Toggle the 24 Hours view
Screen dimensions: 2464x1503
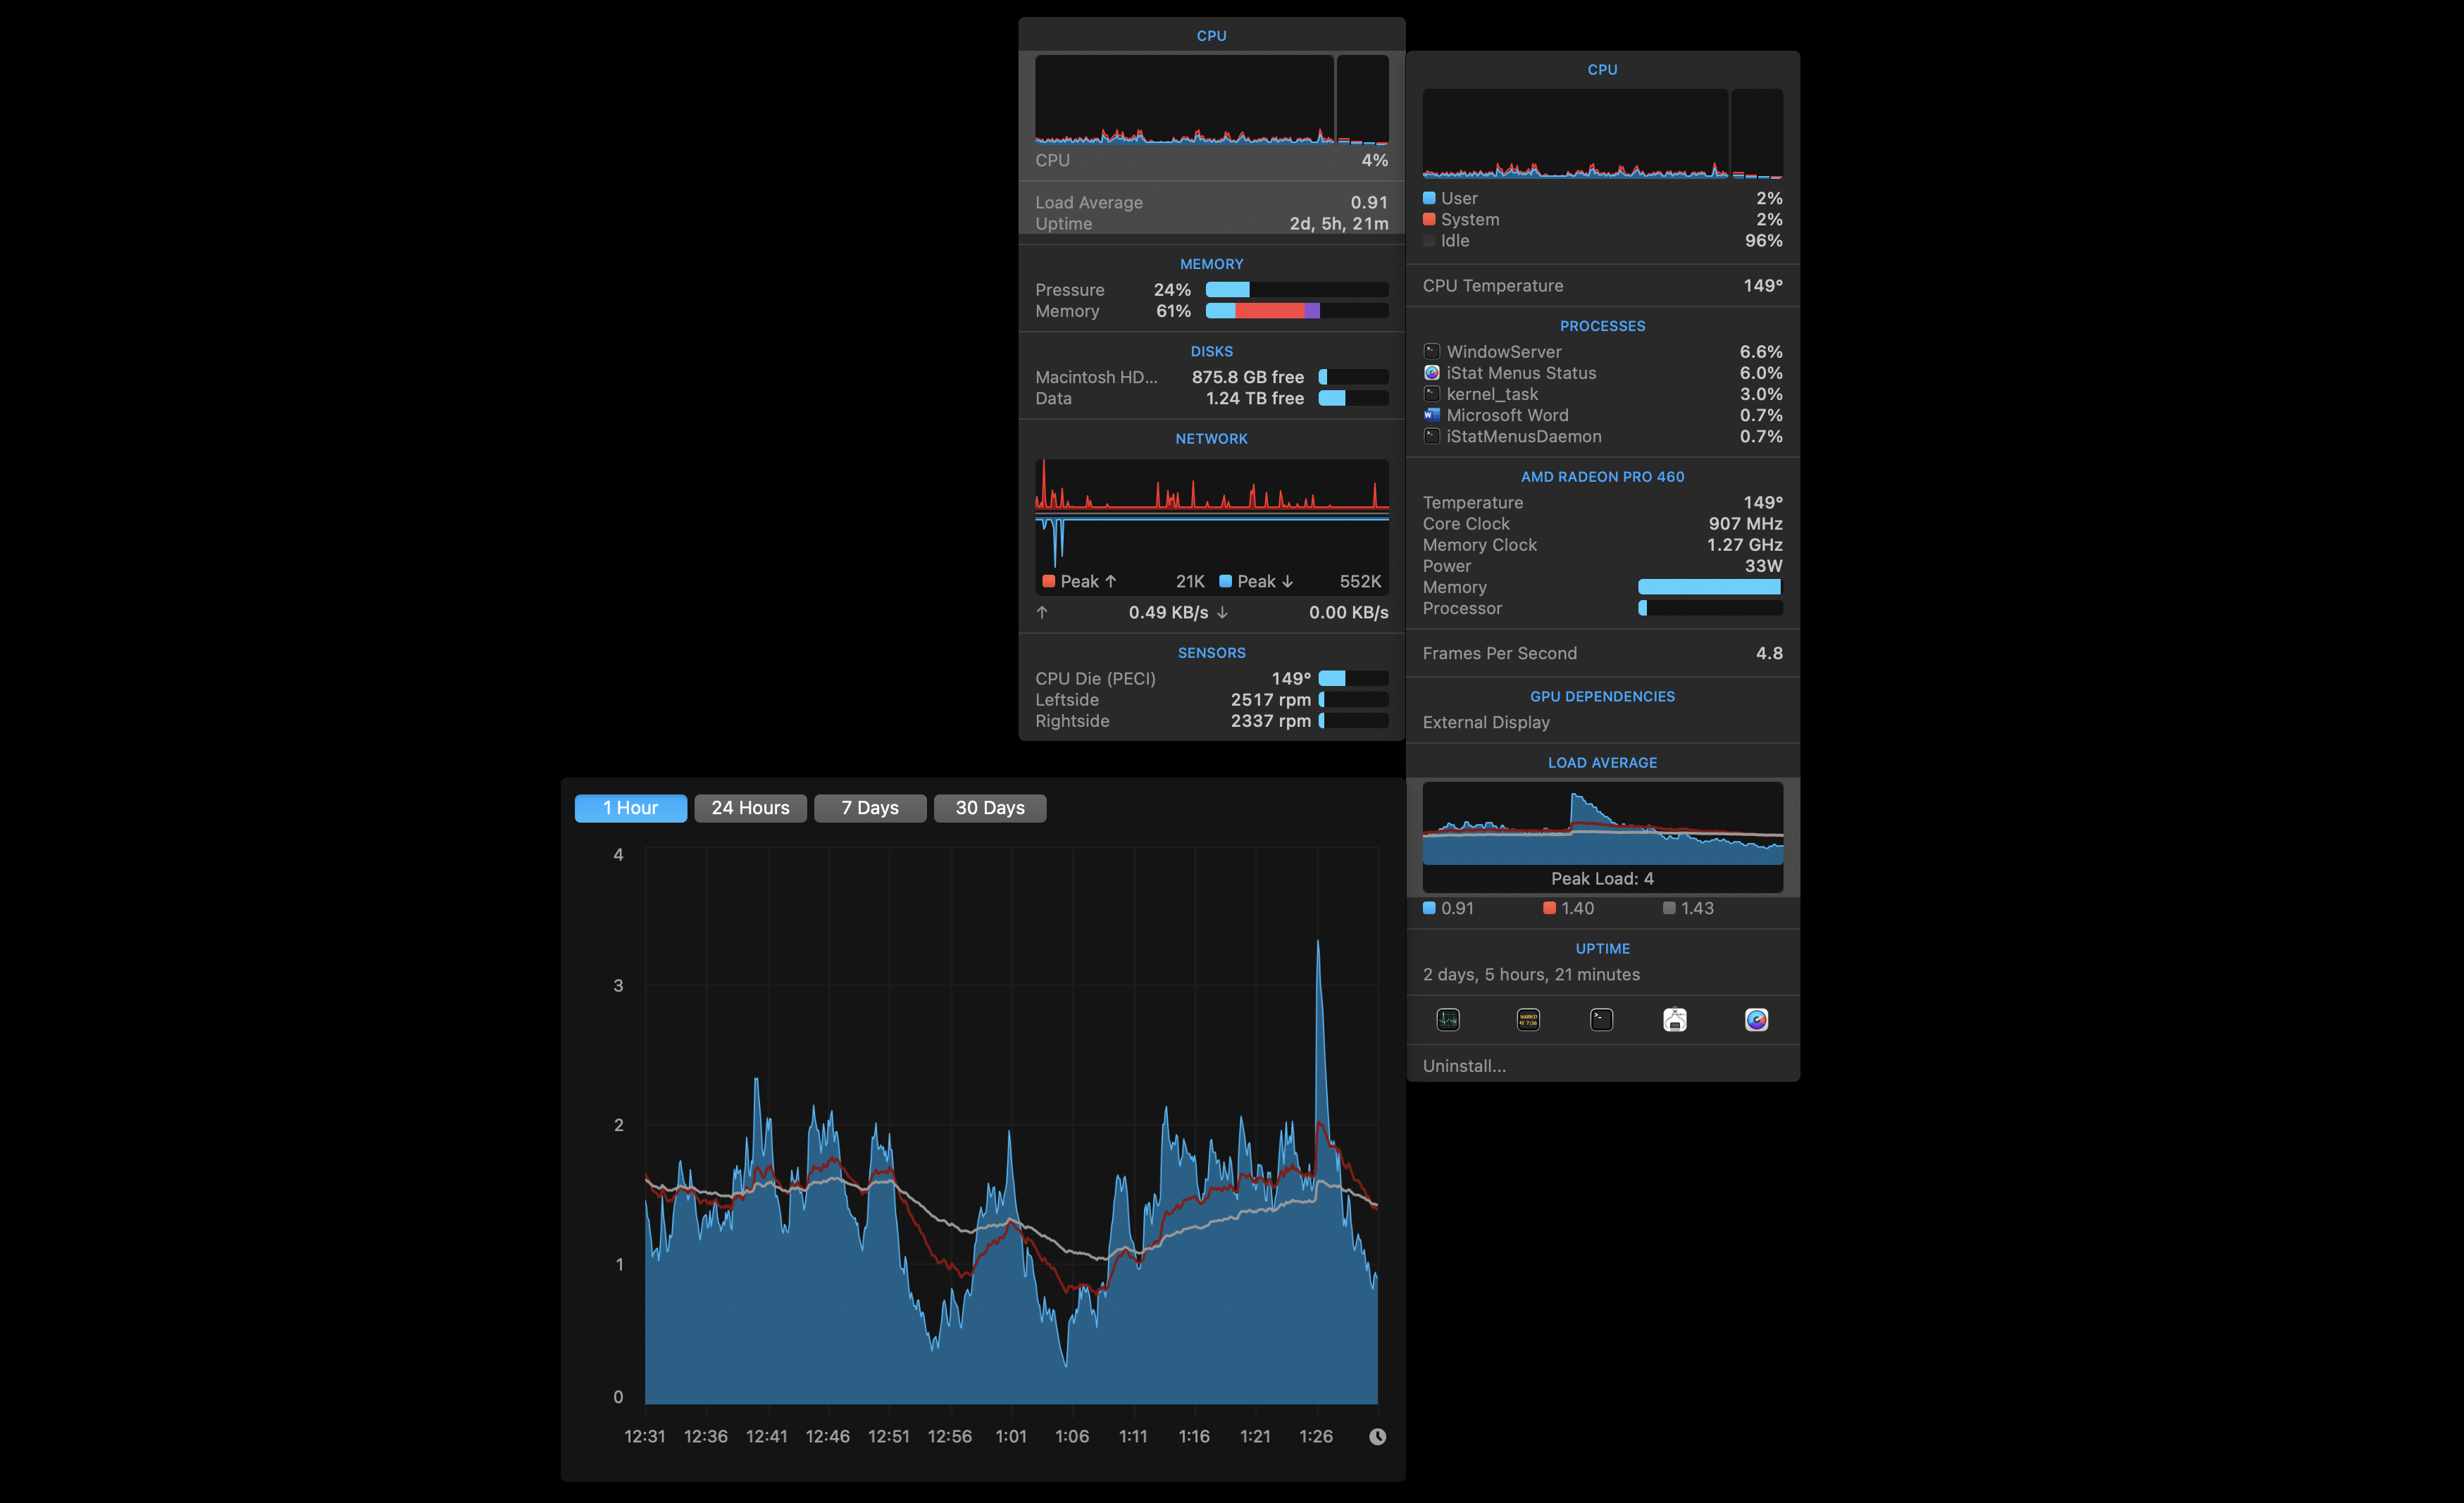(748, 806)
